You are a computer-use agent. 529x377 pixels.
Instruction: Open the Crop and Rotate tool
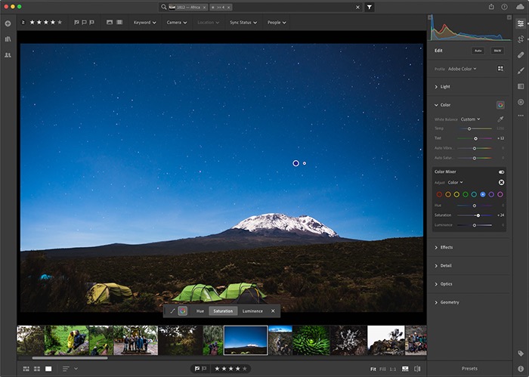(x=521, y=39)
